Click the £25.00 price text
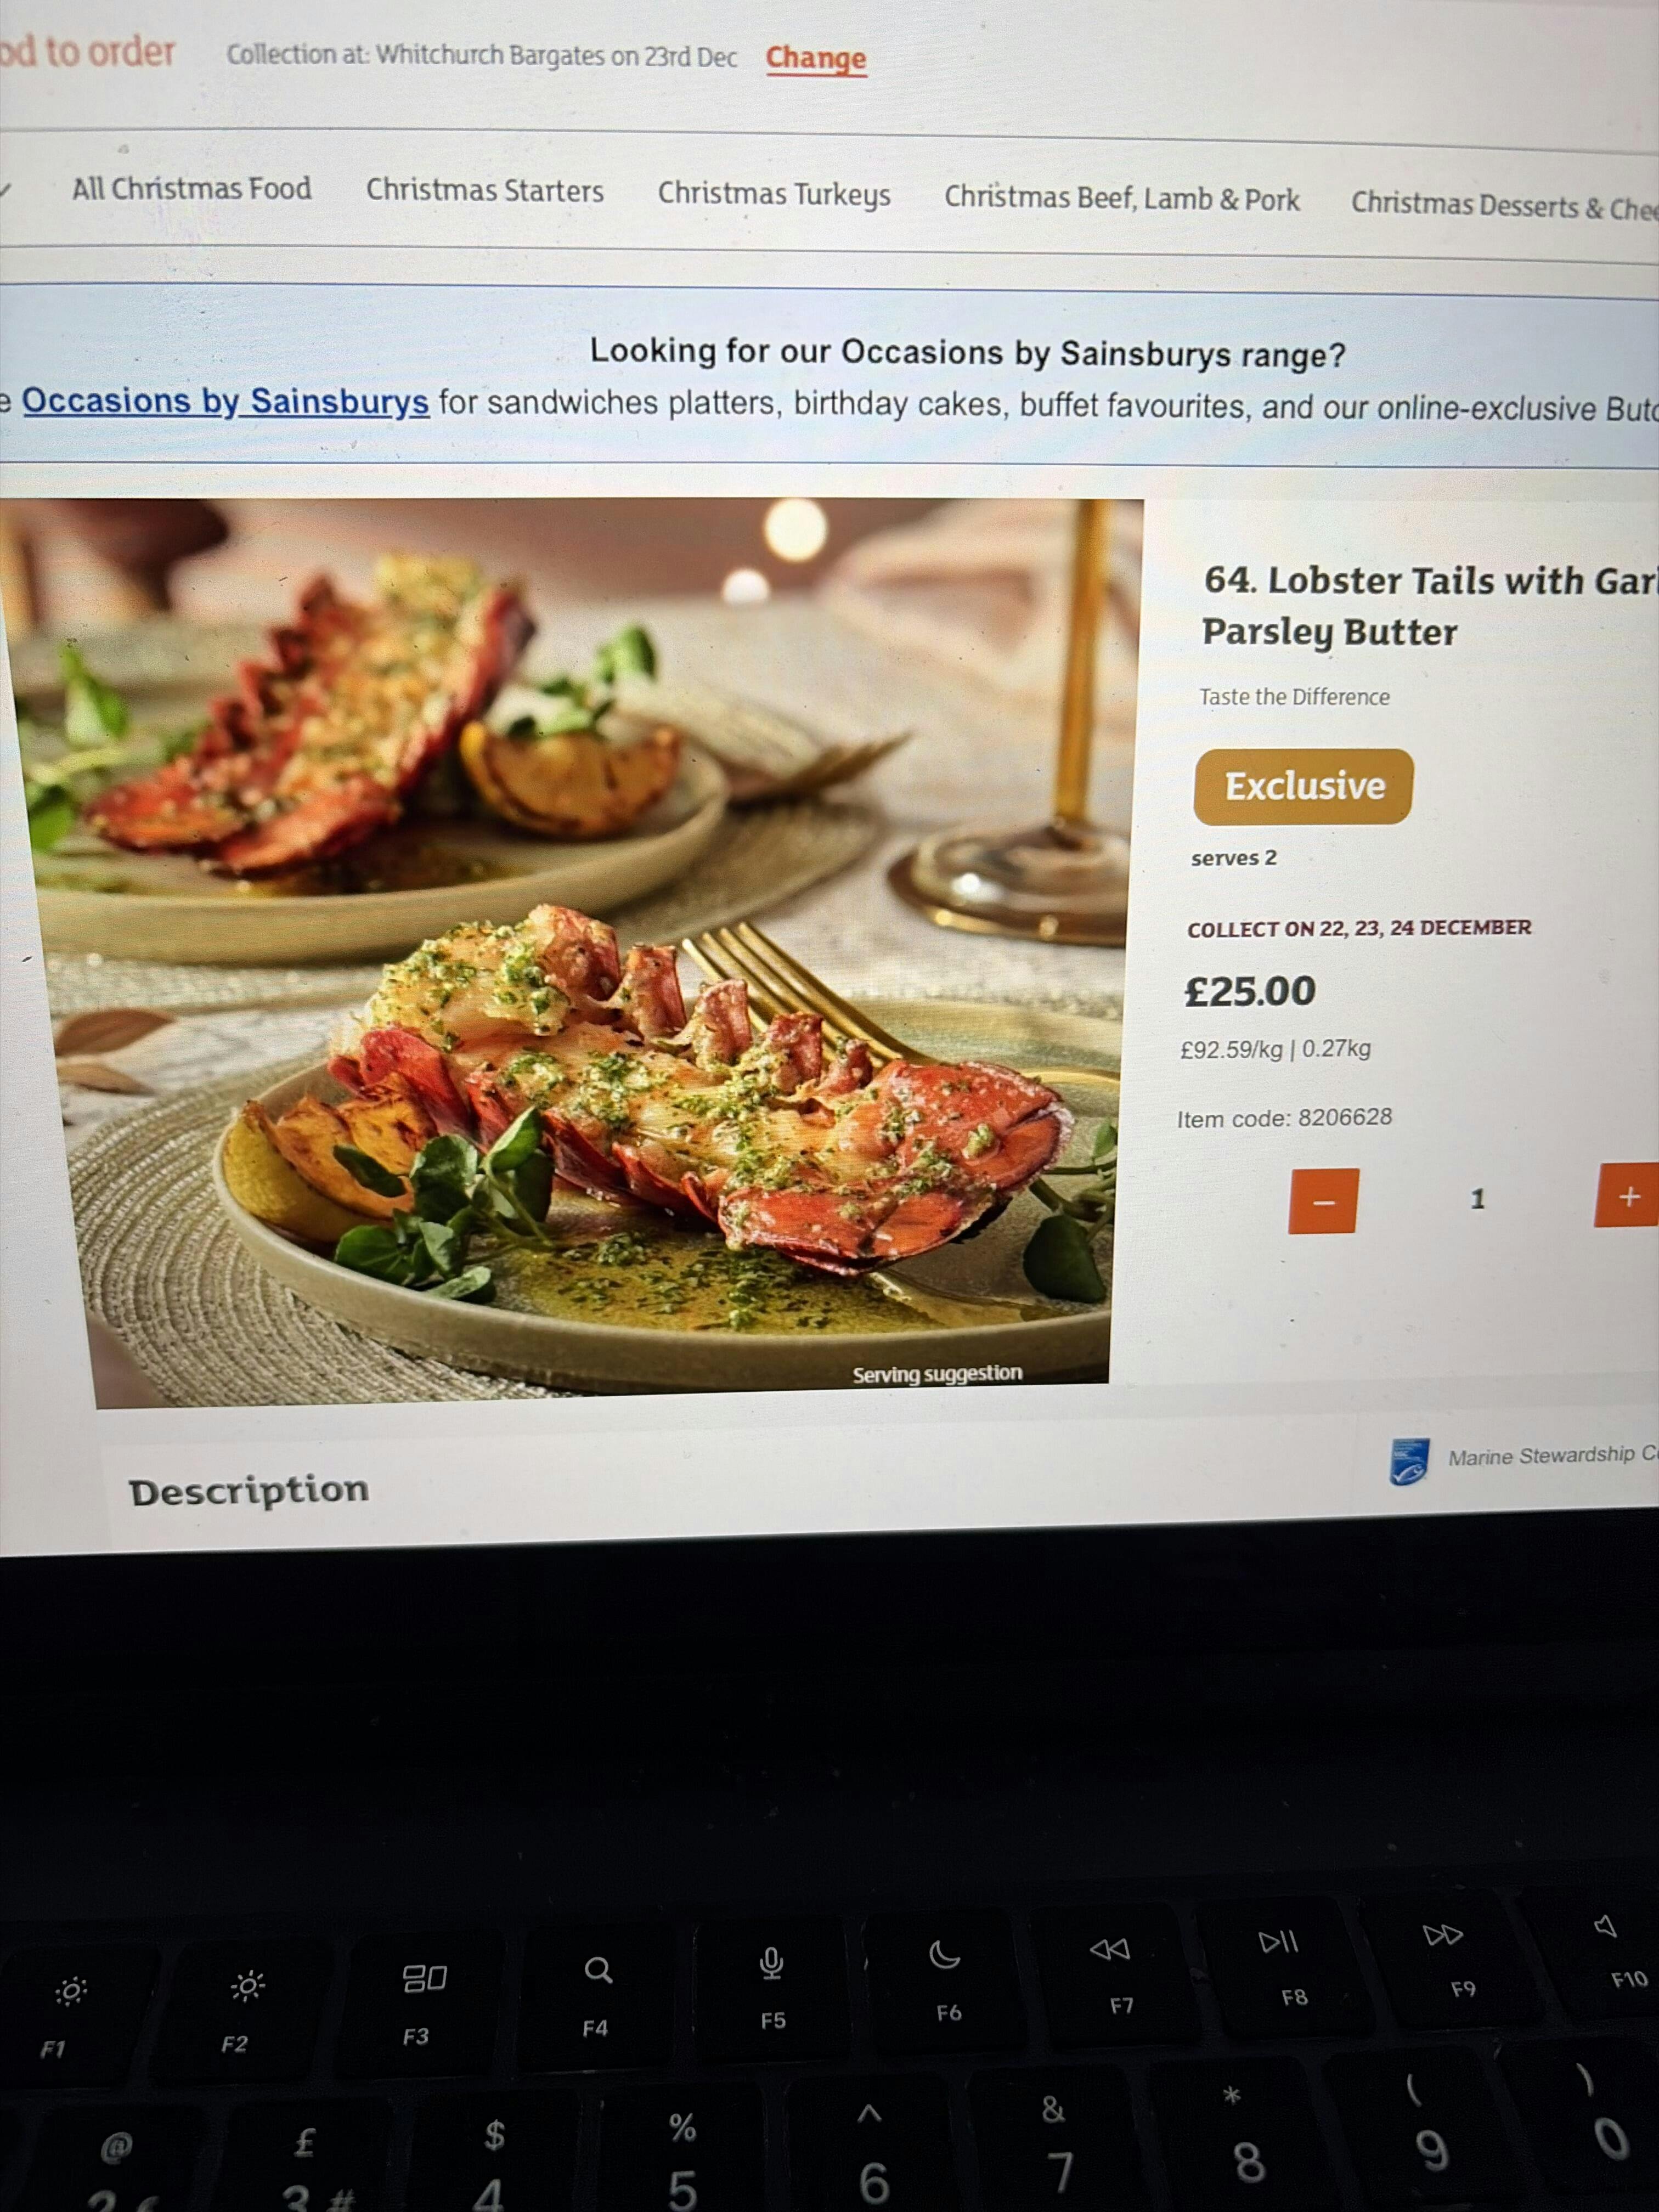 click(x=1250, y=992)
